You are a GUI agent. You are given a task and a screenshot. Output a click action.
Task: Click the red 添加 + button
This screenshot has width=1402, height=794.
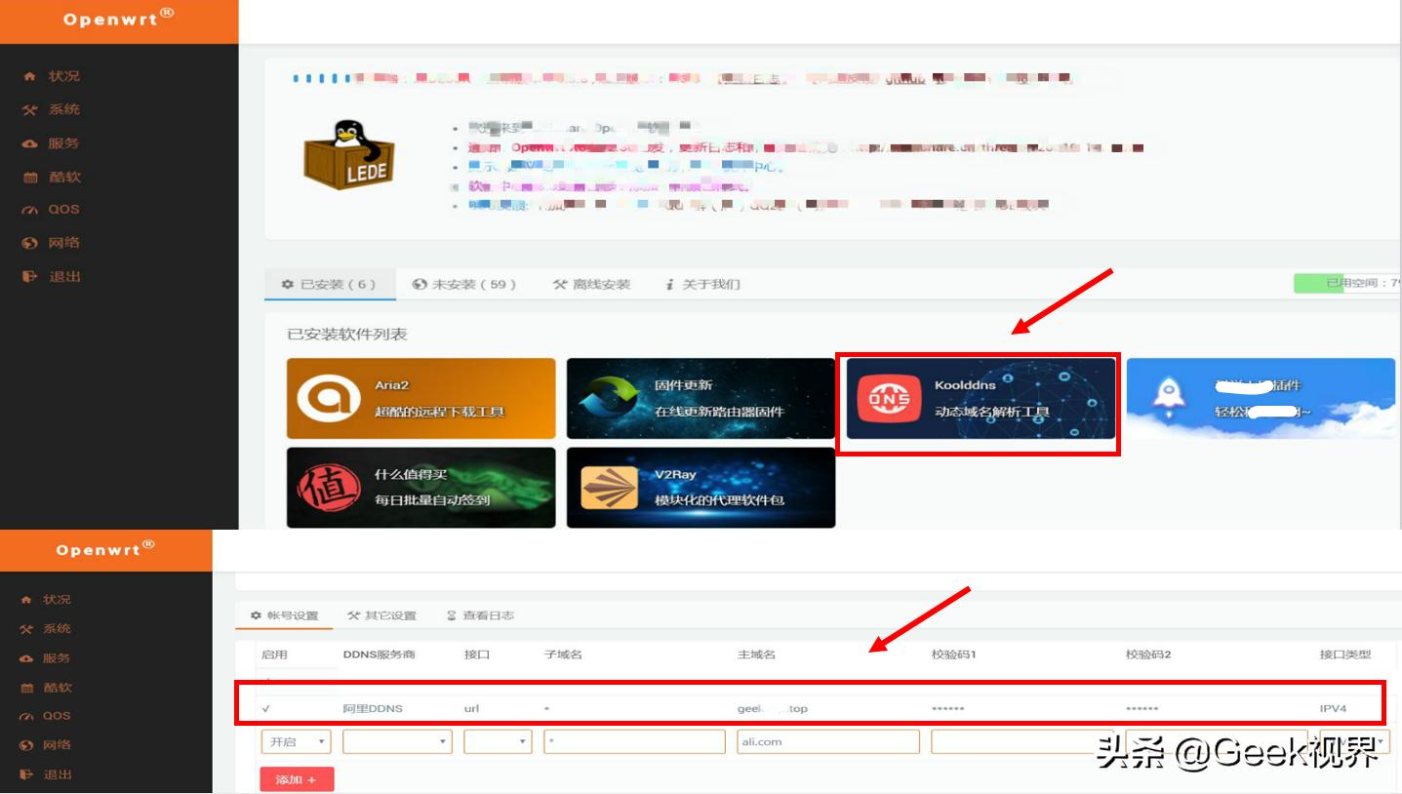tap(297, 779)
